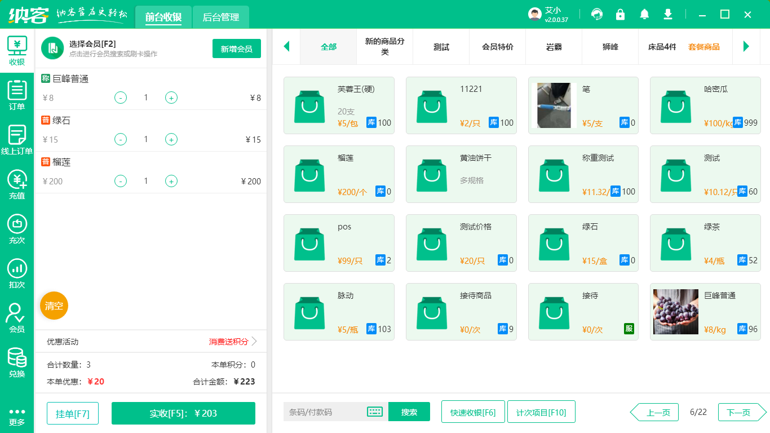Open the 订单 panel from the sidebar
Screen dimensions: 770x433
17,95
